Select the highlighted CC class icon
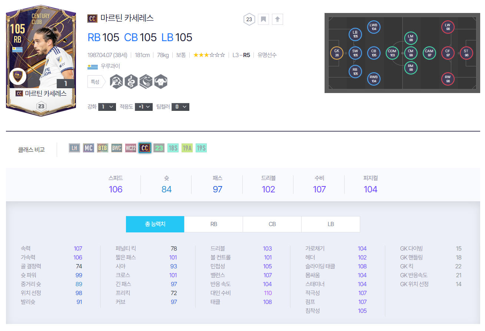485x331 pixels. [145, 148]
